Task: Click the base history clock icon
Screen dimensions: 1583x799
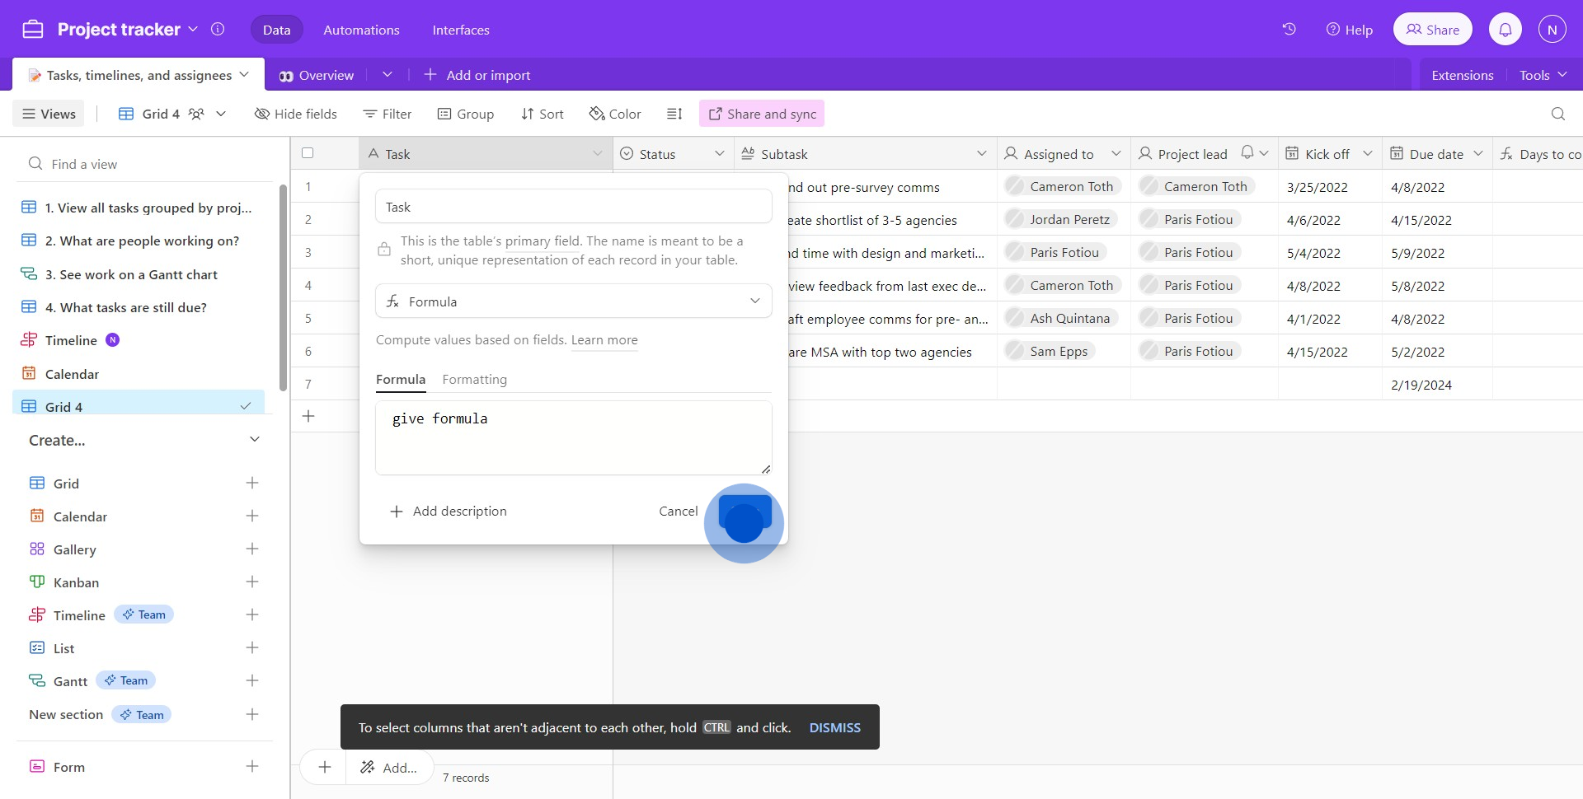Action: click(1289, 30)
